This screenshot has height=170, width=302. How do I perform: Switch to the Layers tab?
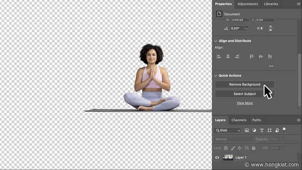click(x=220, y=120)
